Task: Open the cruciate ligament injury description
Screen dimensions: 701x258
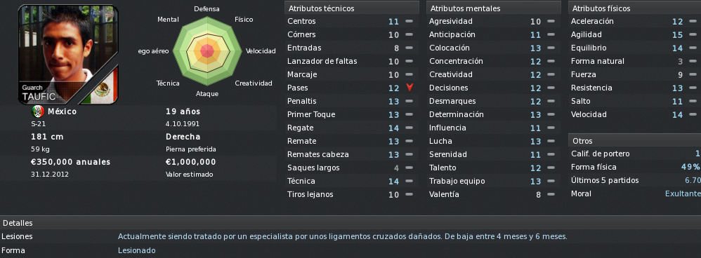Action: (x=343, y=236)
